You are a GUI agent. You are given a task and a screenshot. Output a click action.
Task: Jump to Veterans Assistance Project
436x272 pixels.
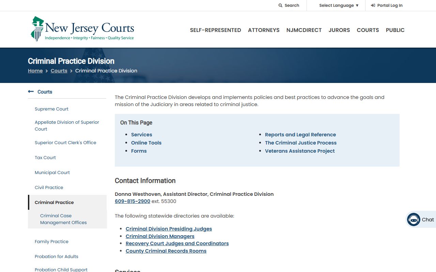tap(300, 151)
